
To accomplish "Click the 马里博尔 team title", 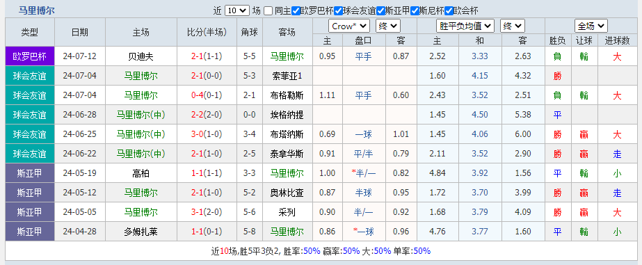I will click(x=36, y=10).
